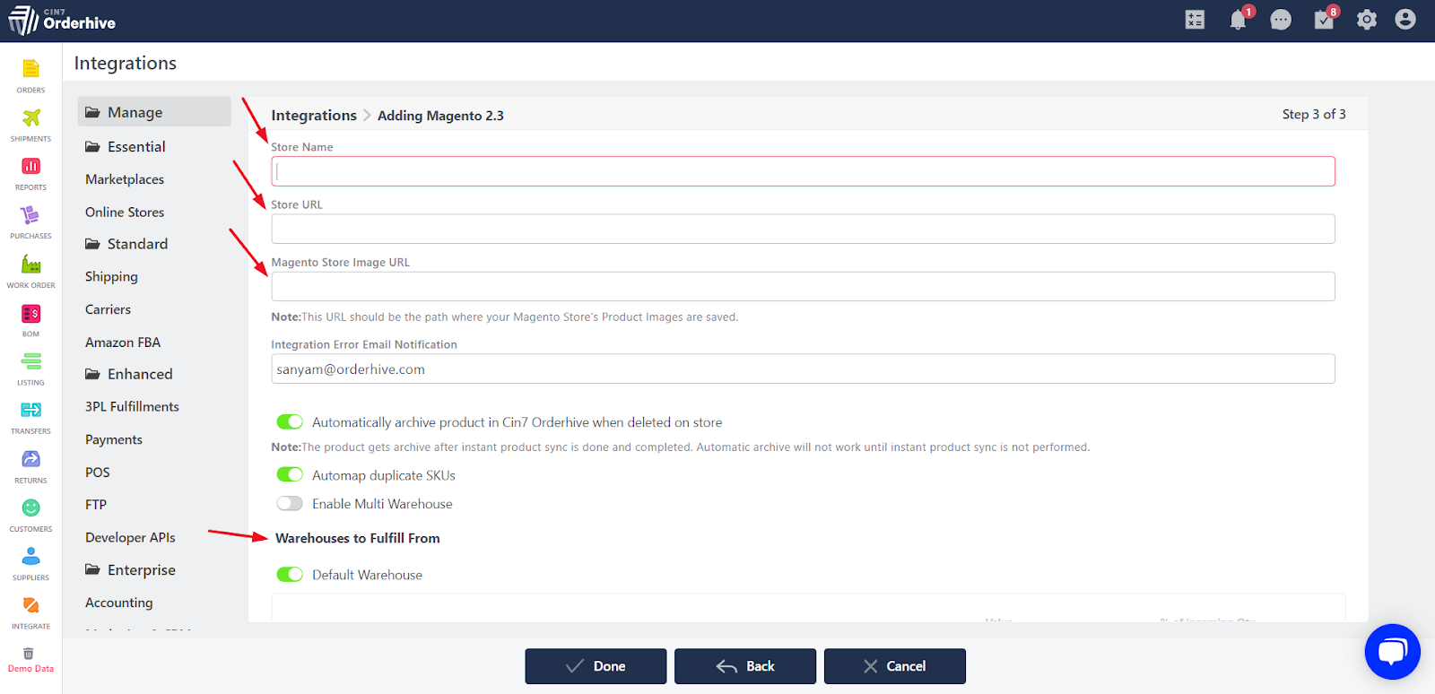Viewport: 1435px width, 694px height.
Task: Click the Cin7 Orderhive logo
Action: pos(62,21)
